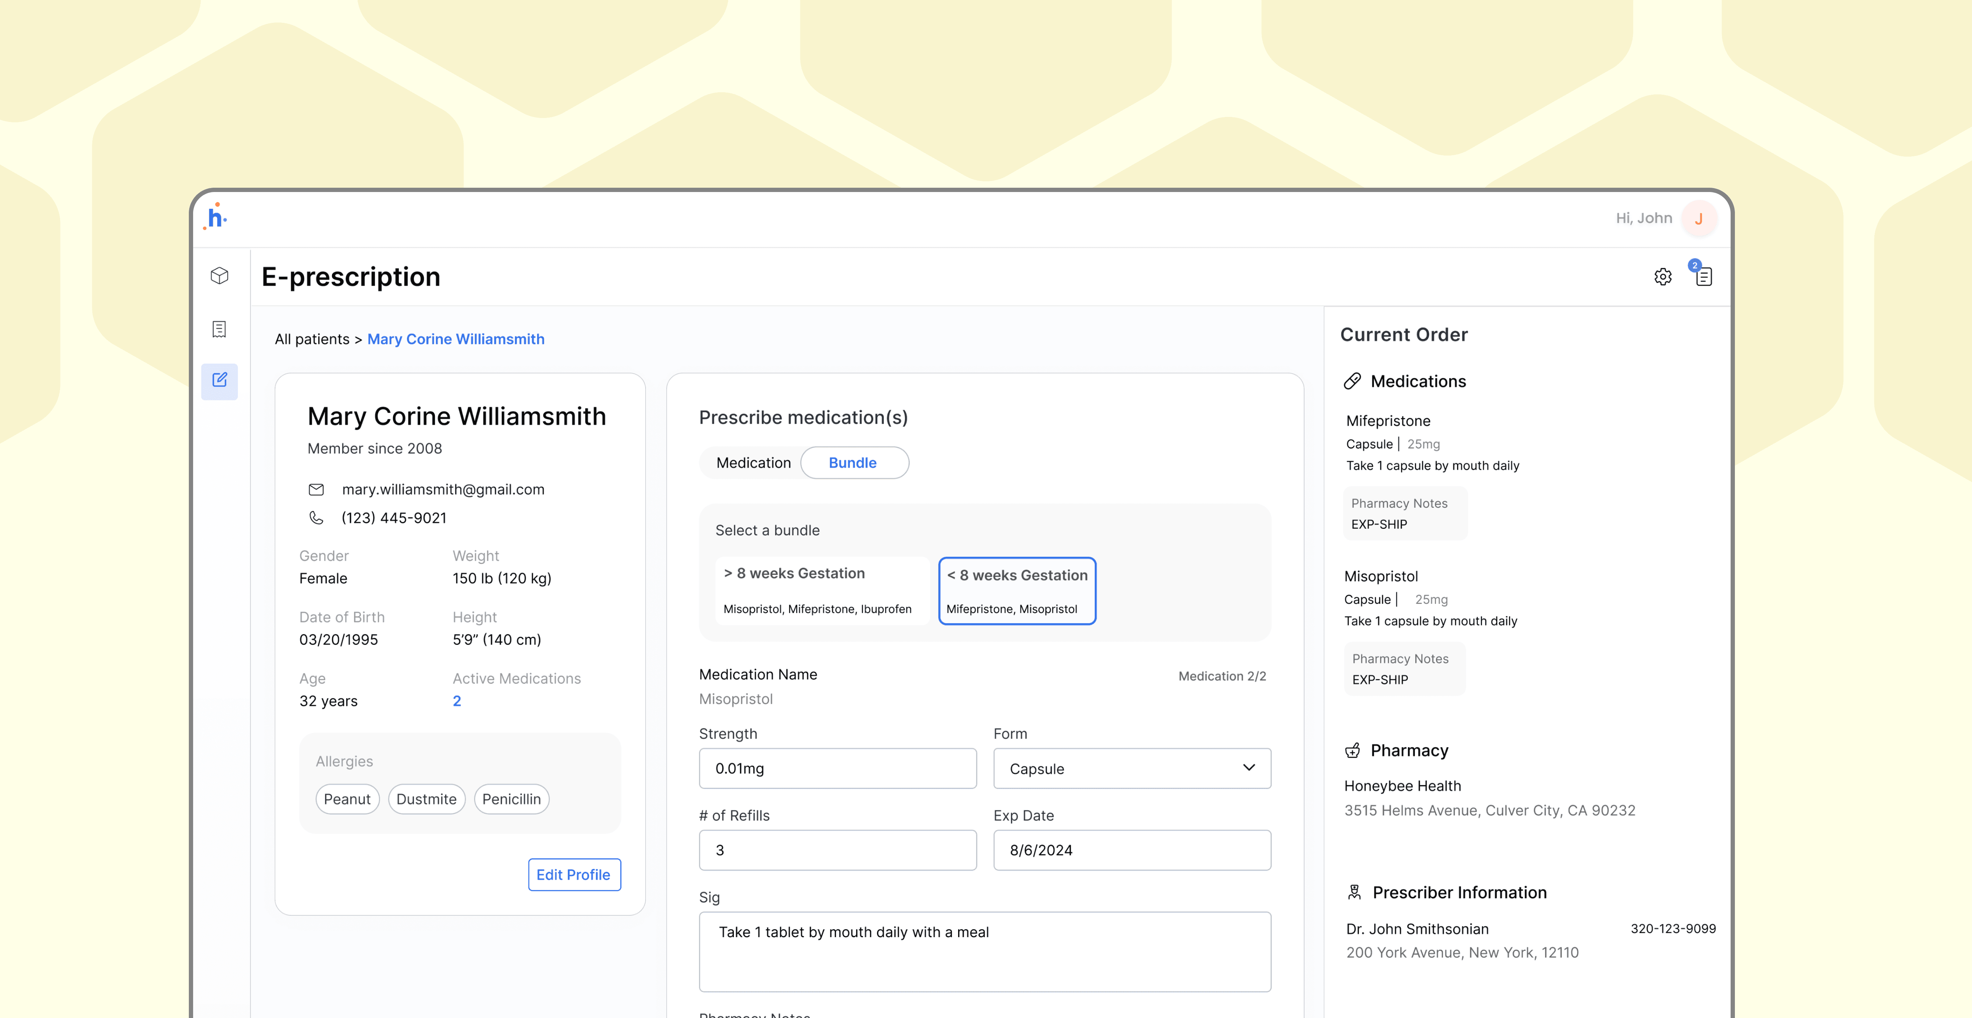This screenshot has height=1018, width=1972.
Task: Click Misoprostol in Current Order
Action: coord(1381,576)
